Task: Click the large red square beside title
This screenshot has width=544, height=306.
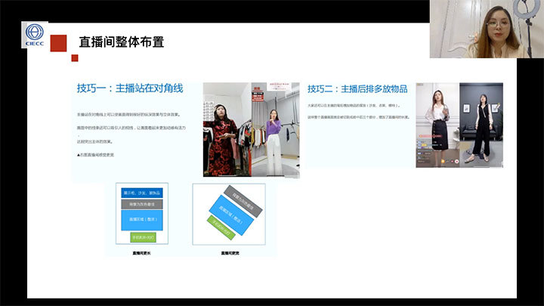Action: (63, 42)
